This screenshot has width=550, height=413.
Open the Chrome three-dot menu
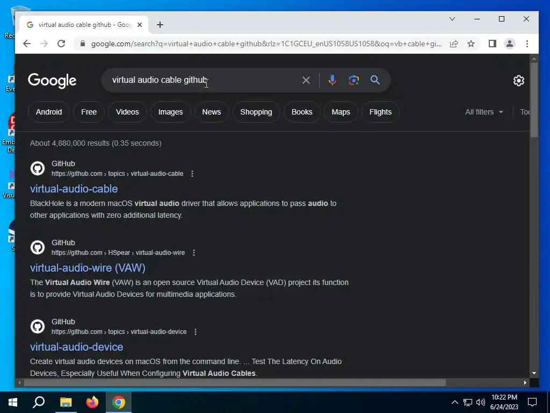[x=527, y=44]
